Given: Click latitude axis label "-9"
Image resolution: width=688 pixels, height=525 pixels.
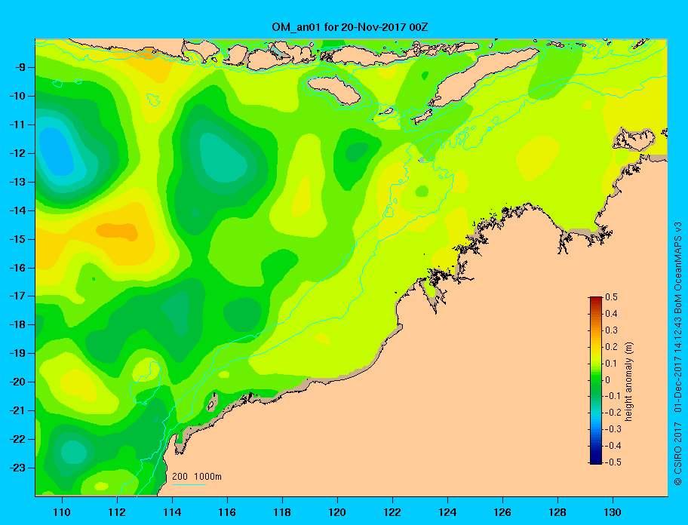Looking at the screenshot, I should 20,68.
